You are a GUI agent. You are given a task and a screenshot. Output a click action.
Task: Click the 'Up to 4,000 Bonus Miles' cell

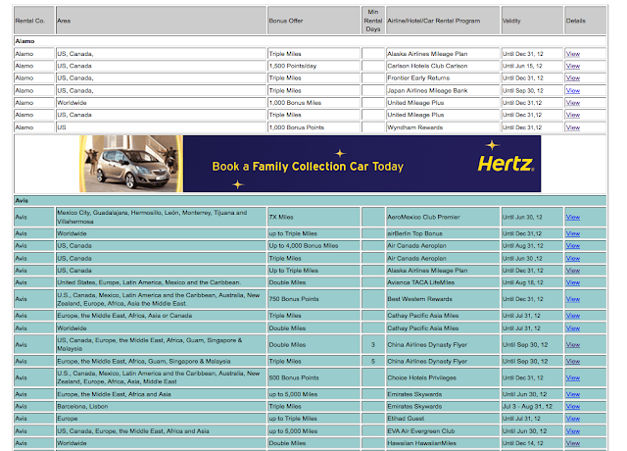point(313,245)
